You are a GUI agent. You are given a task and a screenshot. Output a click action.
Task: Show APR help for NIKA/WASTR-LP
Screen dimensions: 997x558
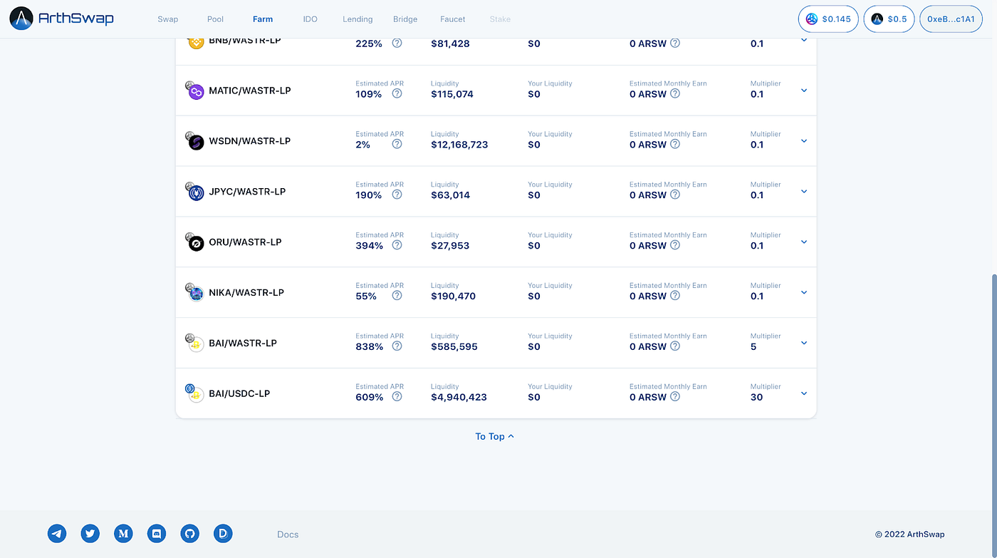(397, 296)
